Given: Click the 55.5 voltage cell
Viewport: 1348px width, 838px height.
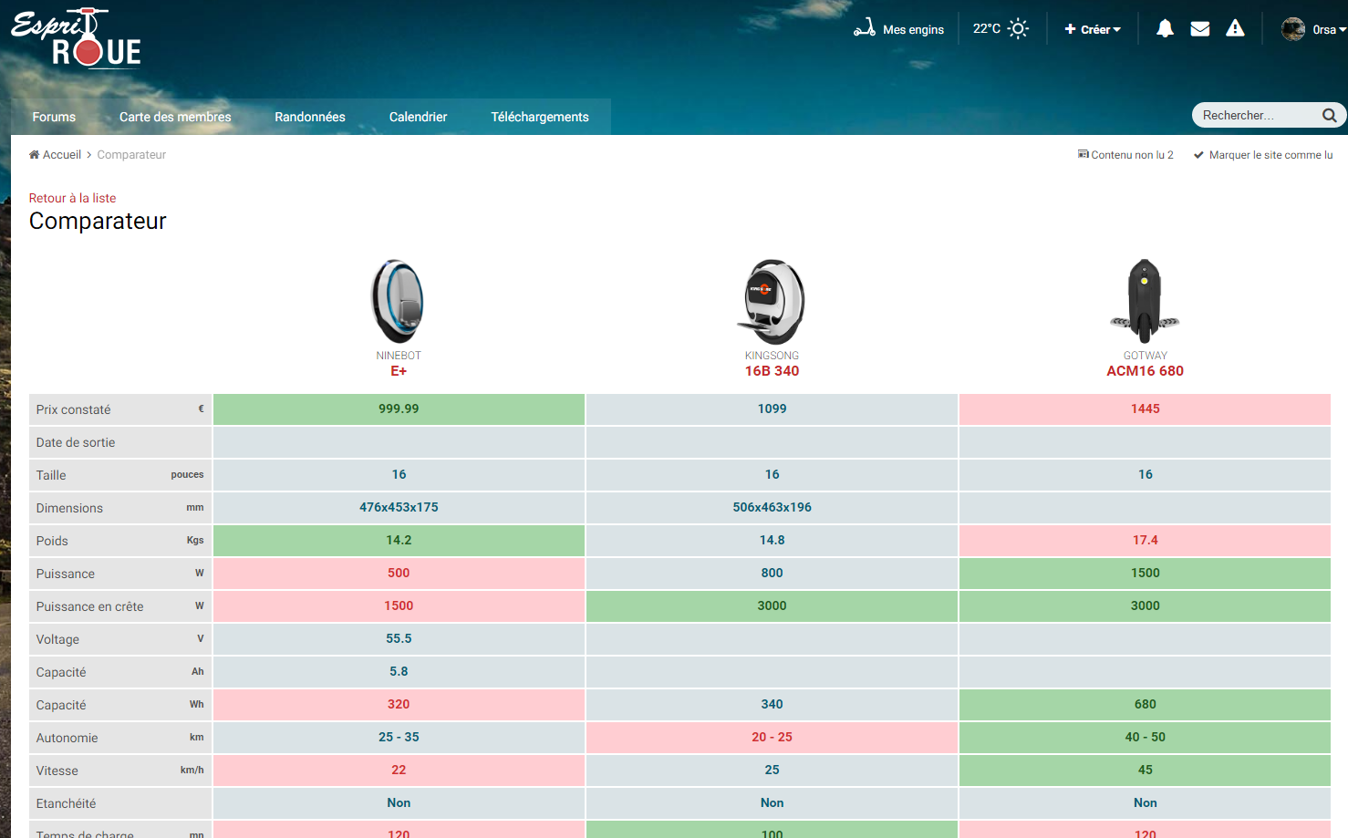Looking at the screenshot, I should coord(399,638).
